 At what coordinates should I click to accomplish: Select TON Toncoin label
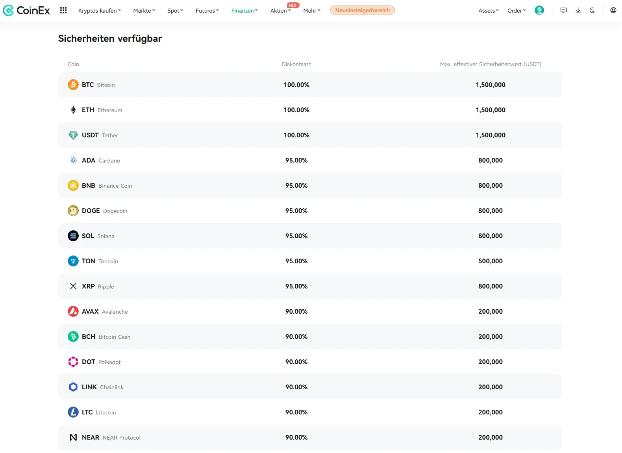(x=100, y=261)
